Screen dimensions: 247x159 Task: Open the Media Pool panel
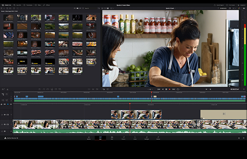(6, 5)
